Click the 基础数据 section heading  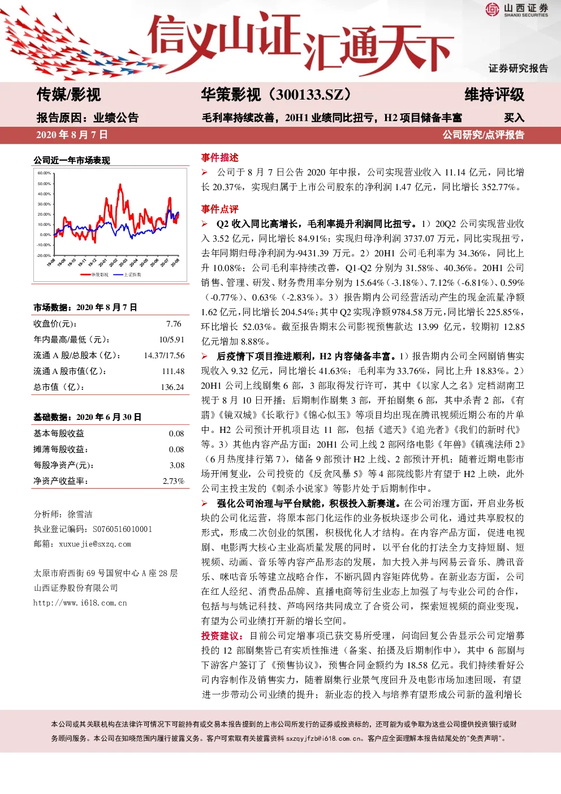click(x=87, y=417)
